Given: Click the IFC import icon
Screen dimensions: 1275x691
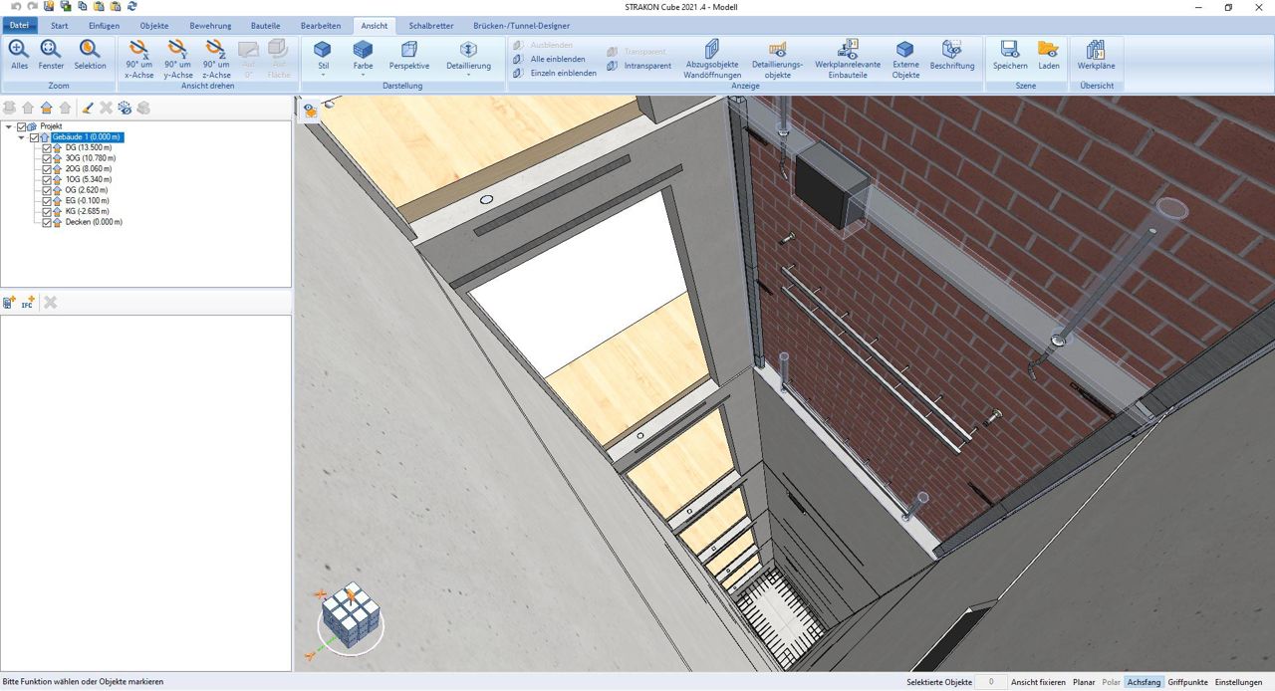Looking at the screenshot, I should pyautogui.click(x=28, y=303).
